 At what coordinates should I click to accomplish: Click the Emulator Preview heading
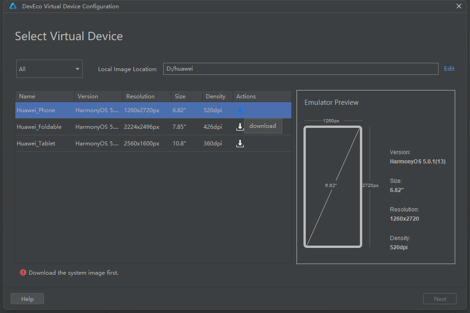click(331, 102)
